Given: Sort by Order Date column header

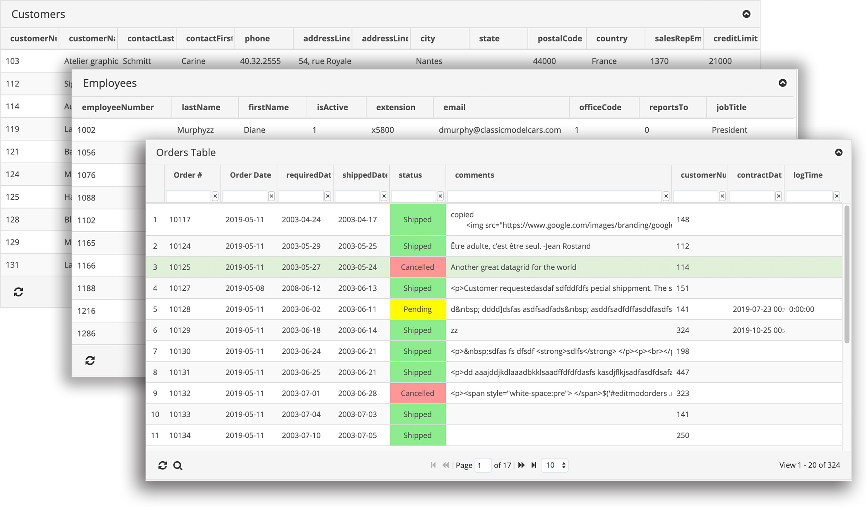Looking at the screenshot, I should coord(250,175).
